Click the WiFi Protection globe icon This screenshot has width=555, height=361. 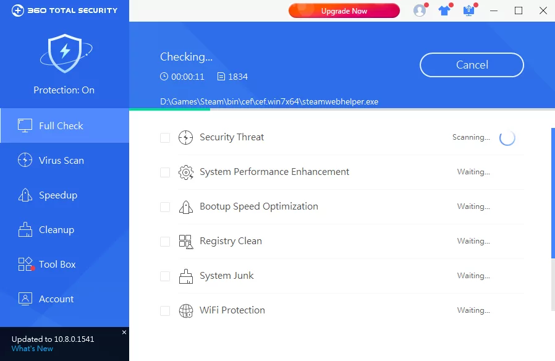[186, 311]
